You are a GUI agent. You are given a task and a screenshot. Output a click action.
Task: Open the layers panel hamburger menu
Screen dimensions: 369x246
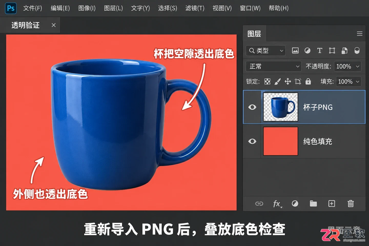pos(360,34)
